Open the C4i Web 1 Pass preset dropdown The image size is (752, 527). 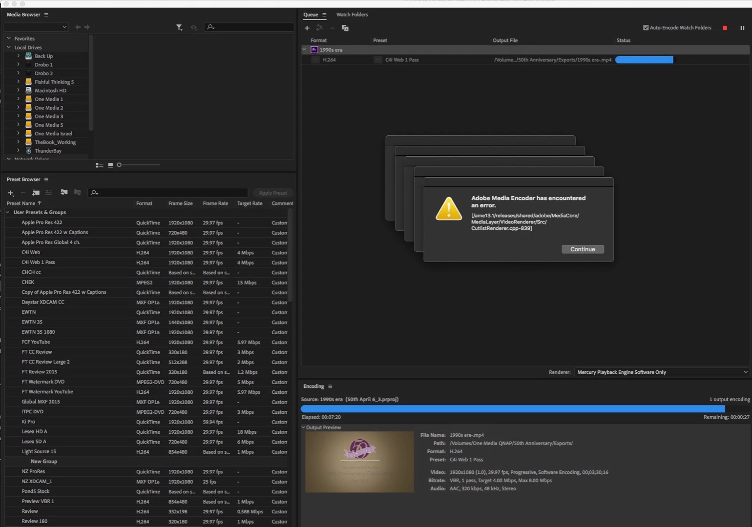coord(378,60)
